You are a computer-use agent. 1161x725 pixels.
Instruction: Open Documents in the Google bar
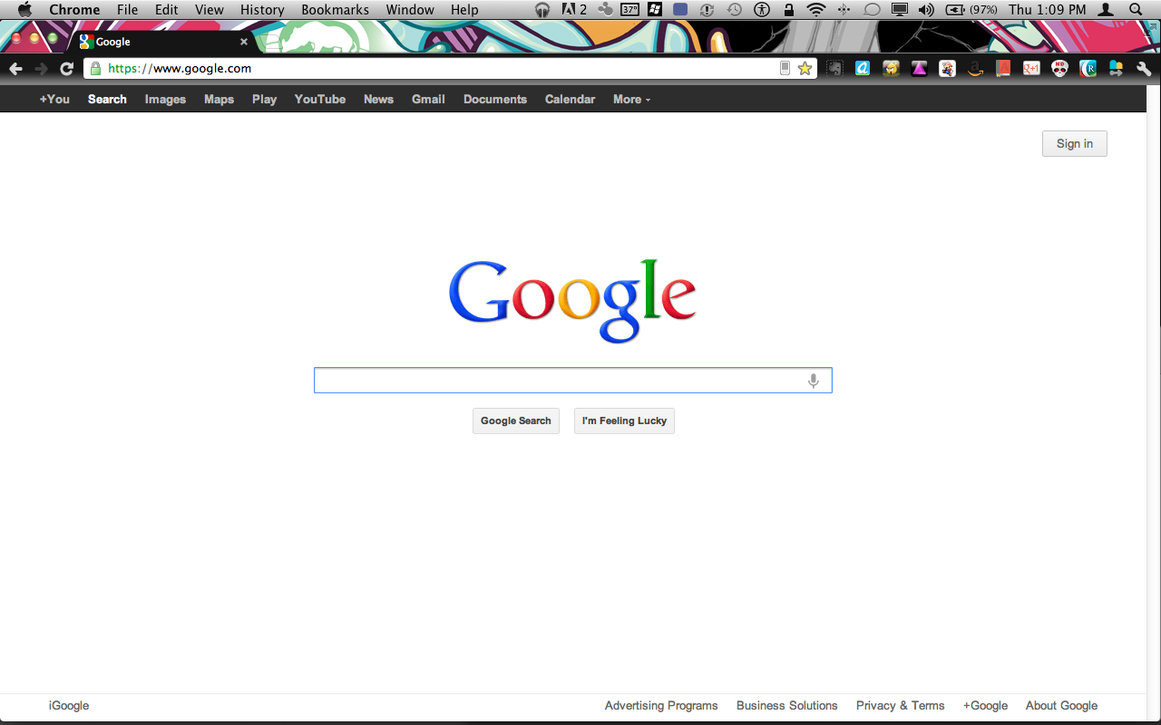pyautogui.click(x=495, y=100)
